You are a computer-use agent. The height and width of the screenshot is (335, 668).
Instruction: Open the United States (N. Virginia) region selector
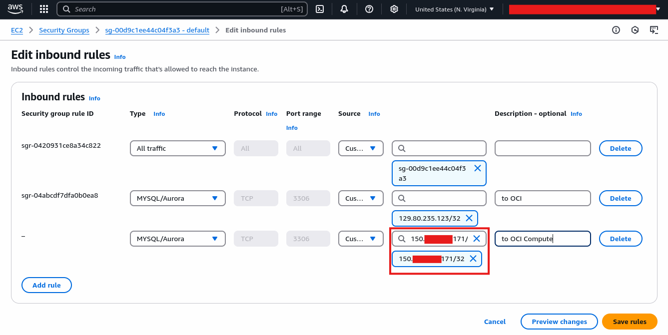(454, 8)
